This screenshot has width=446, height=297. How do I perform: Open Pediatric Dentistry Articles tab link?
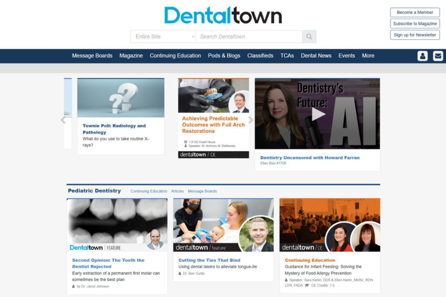point(178,191)
